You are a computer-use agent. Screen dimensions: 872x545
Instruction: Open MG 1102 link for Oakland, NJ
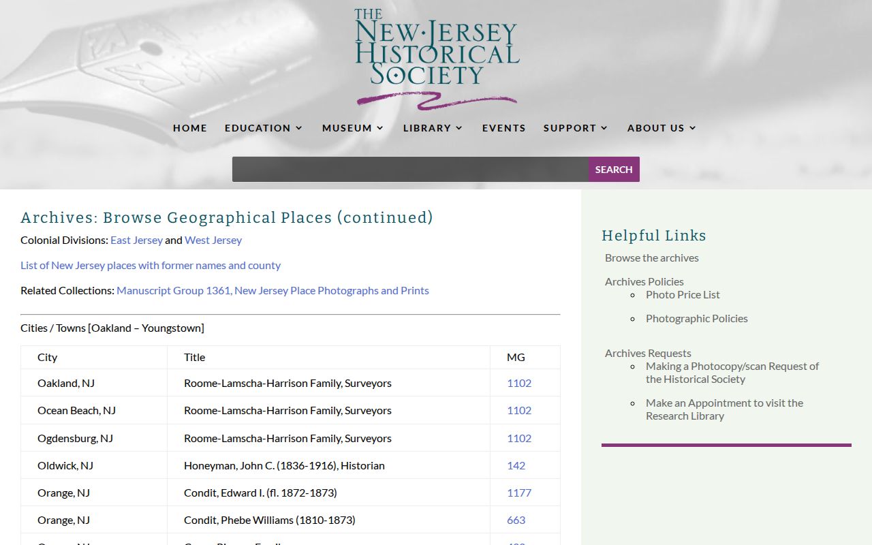click(519, 384)
